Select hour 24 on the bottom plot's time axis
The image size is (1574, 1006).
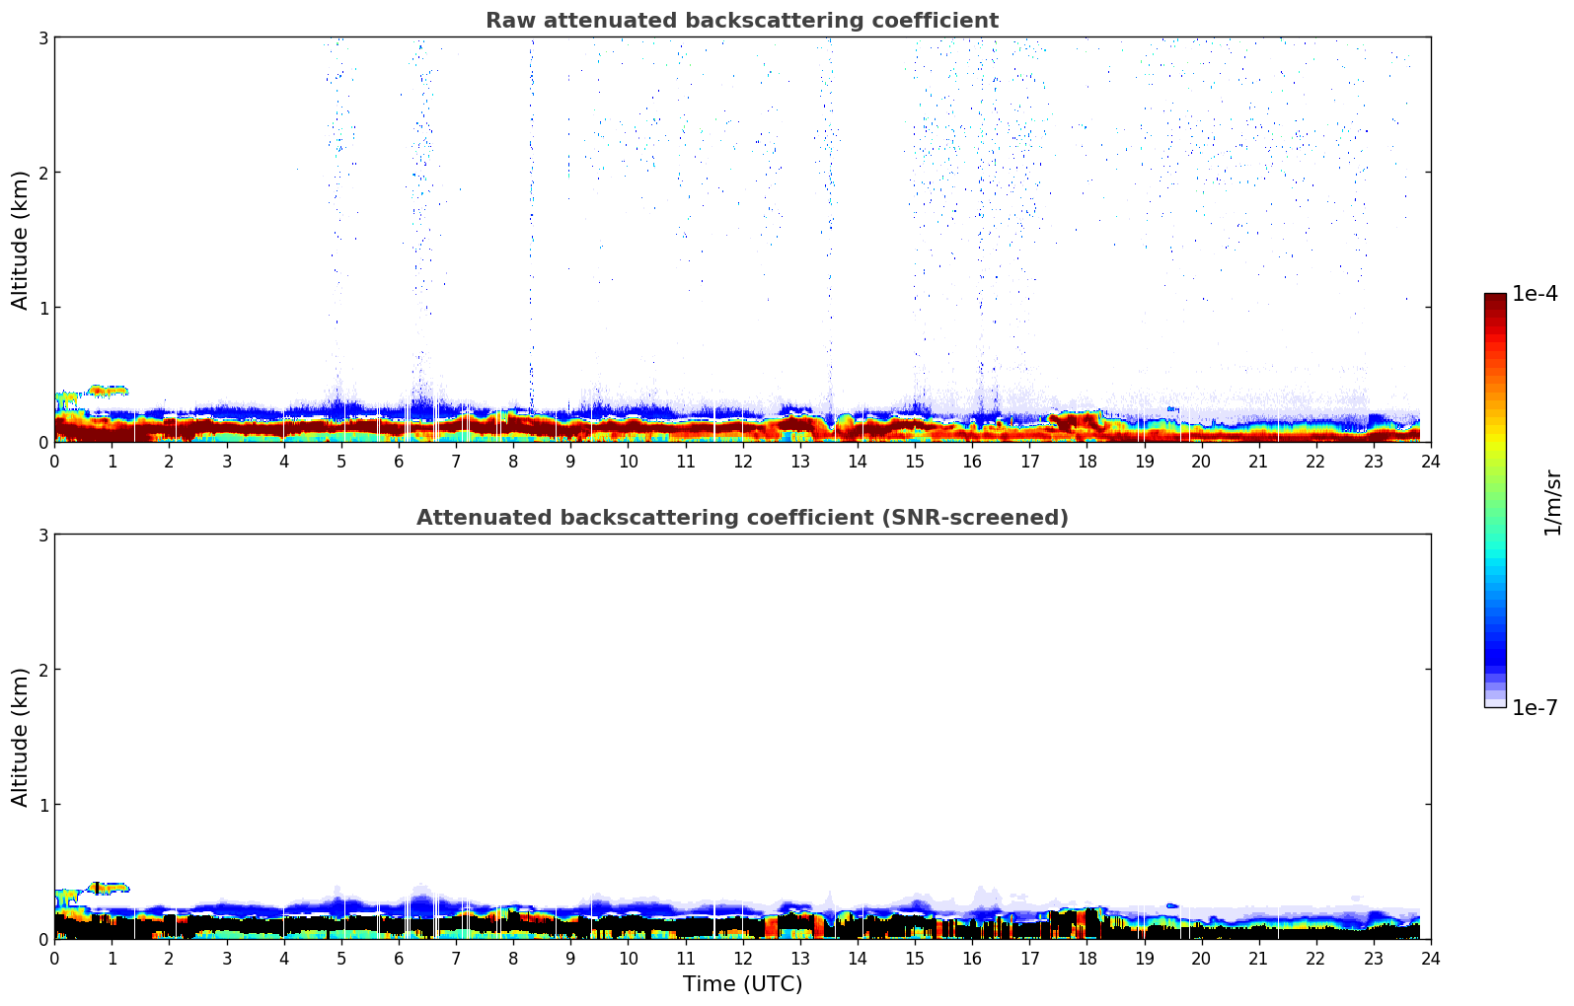pyautogui.click(x=1430, y=958)
